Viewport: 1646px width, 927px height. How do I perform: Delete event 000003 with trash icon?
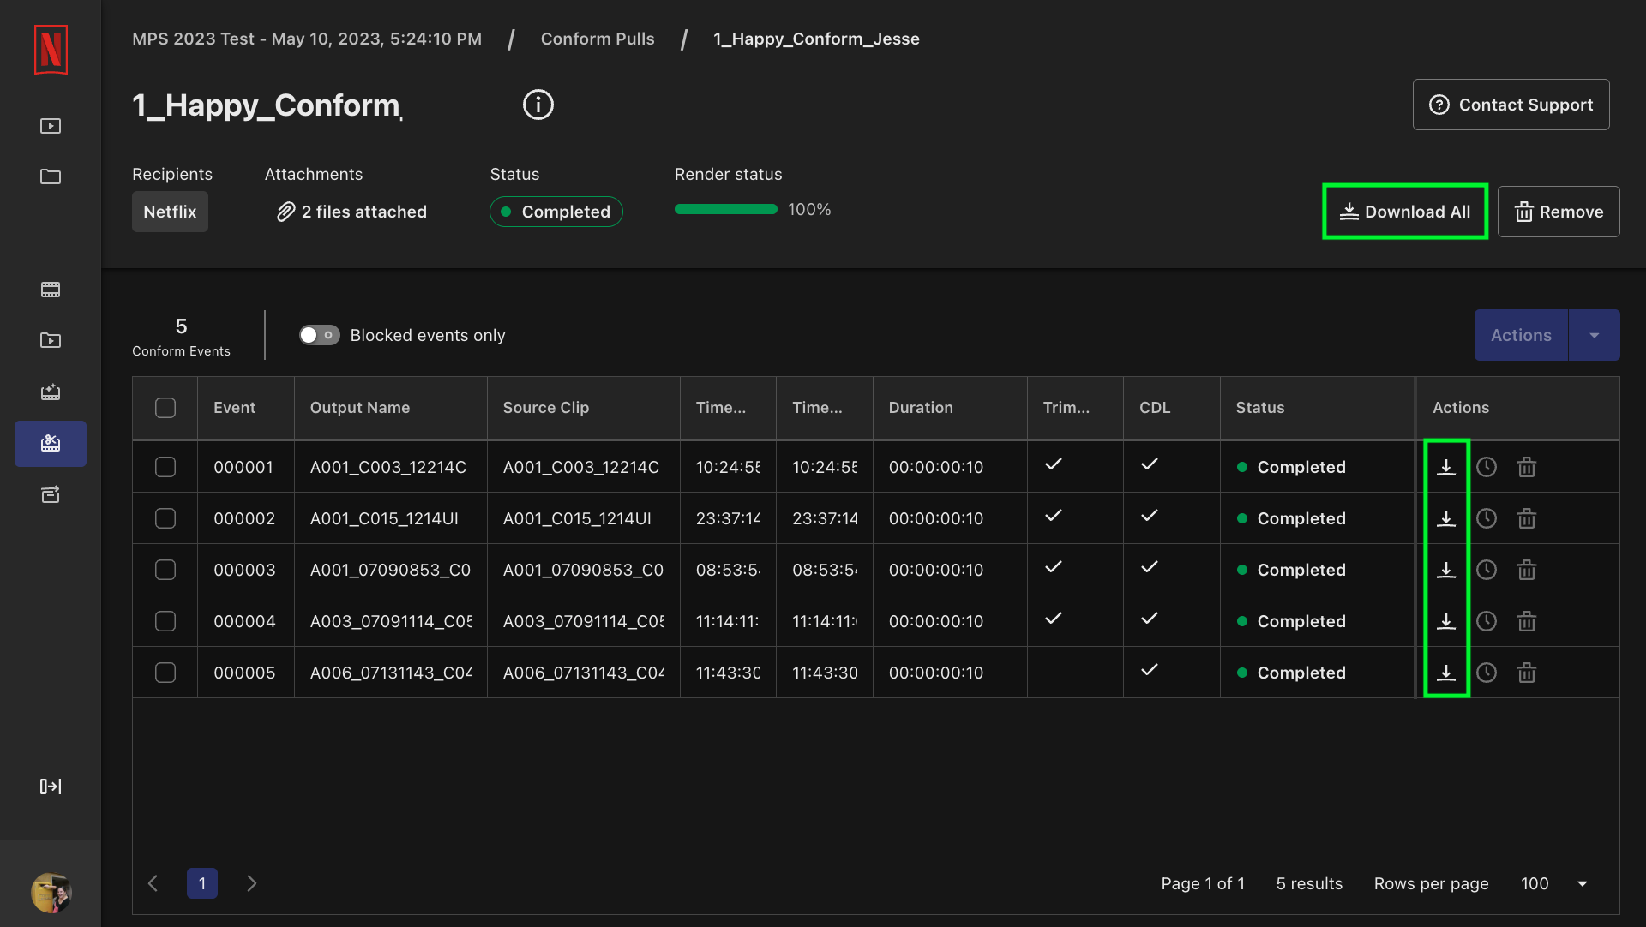pyautogui.click(x=1527, y=570)
